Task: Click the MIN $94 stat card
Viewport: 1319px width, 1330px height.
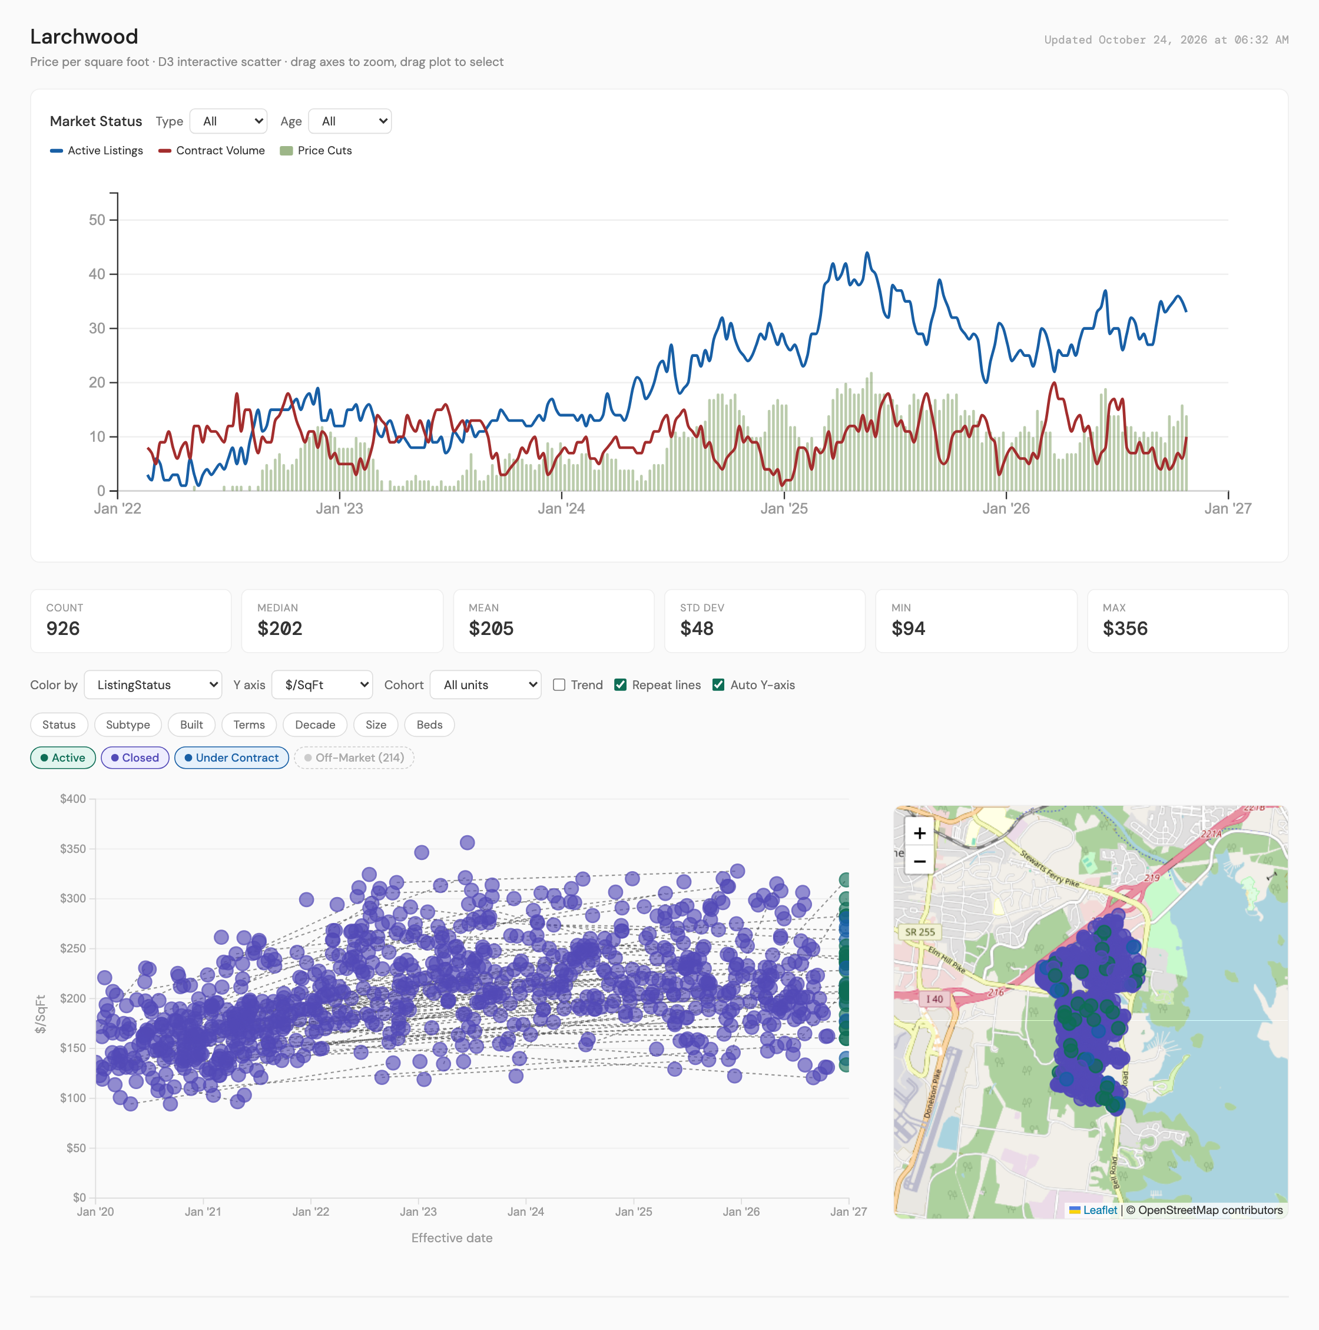Action: (976, 621)
